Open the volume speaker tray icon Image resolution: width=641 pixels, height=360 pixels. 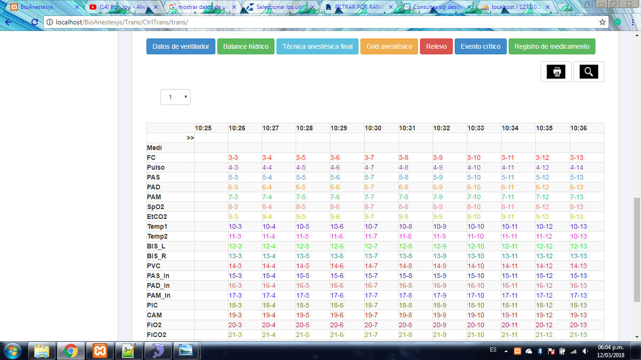tap(585, 351)
